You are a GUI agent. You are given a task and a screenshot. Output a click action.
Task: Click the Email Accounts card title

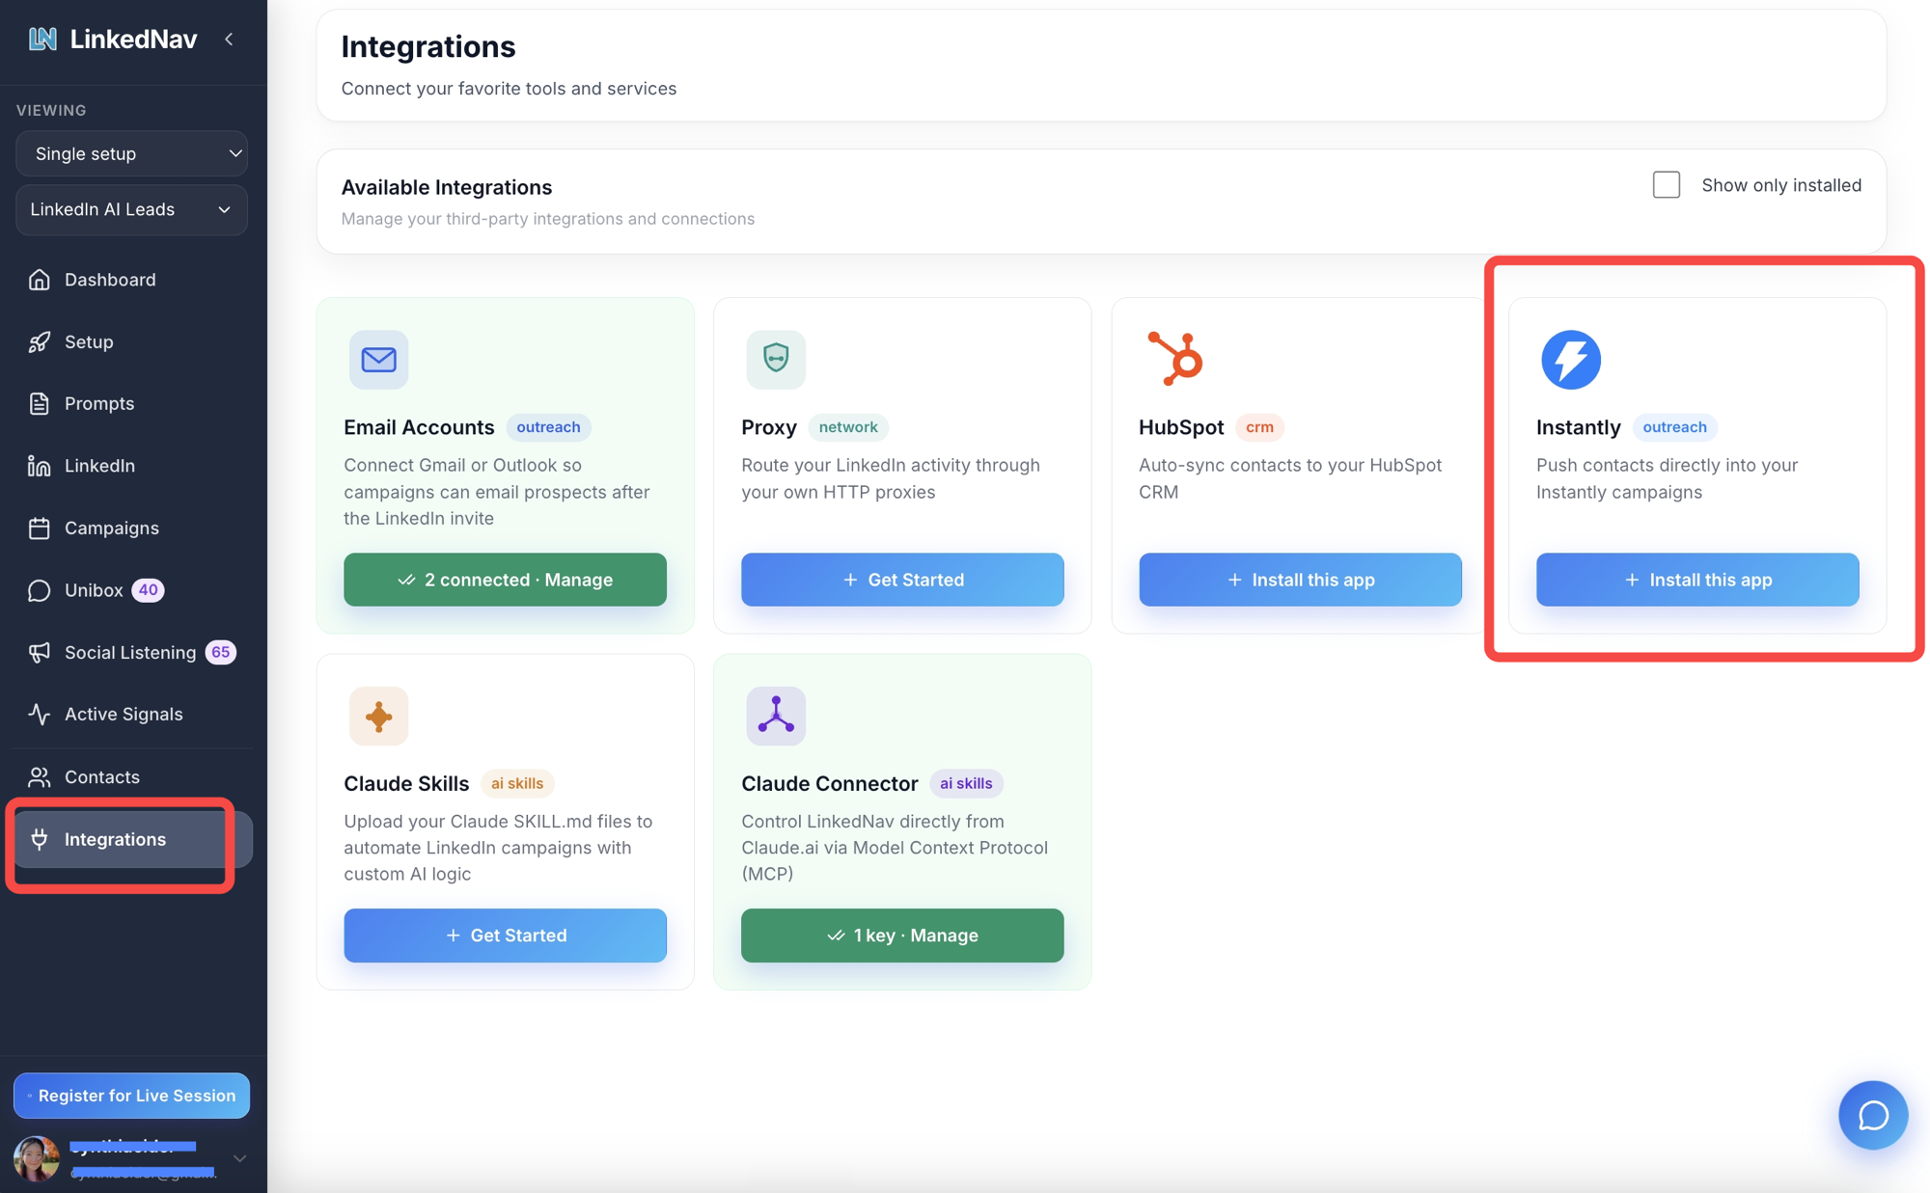tap(419, 427)
